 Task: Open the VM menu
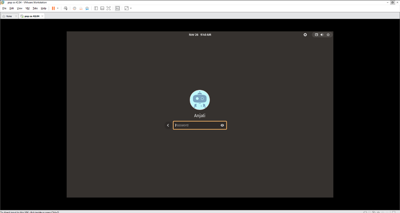(x=27, y=8)
